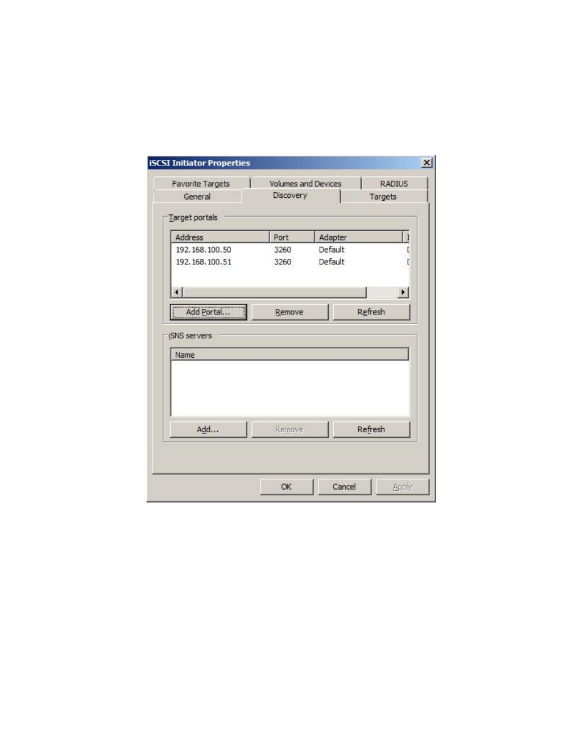Open the Volumes and Devices tab
The height and width of the screenshot is (754, 582).
(x=305, y=183)
